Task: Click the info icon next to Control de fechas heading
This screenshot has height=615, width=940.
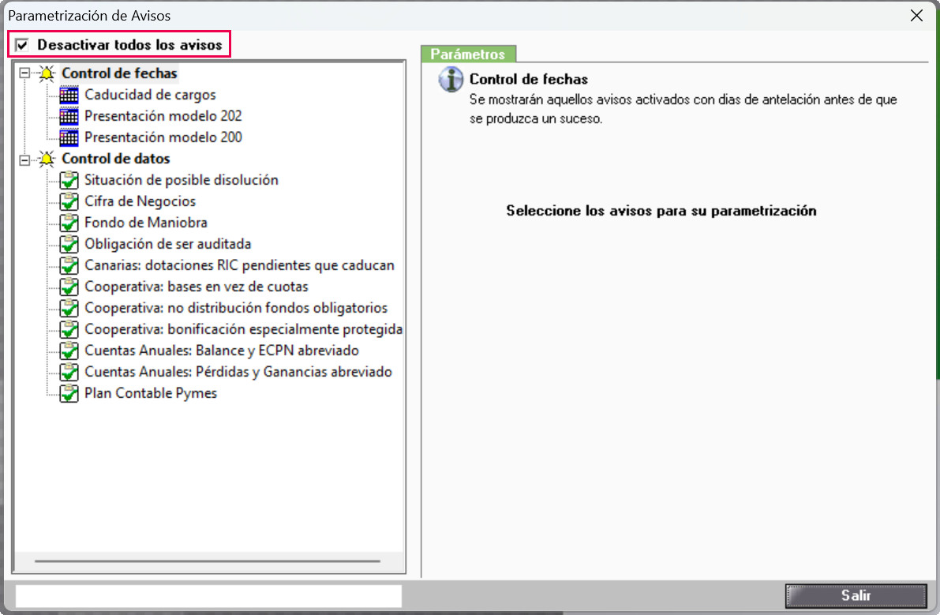Action: tap(451, 80)
